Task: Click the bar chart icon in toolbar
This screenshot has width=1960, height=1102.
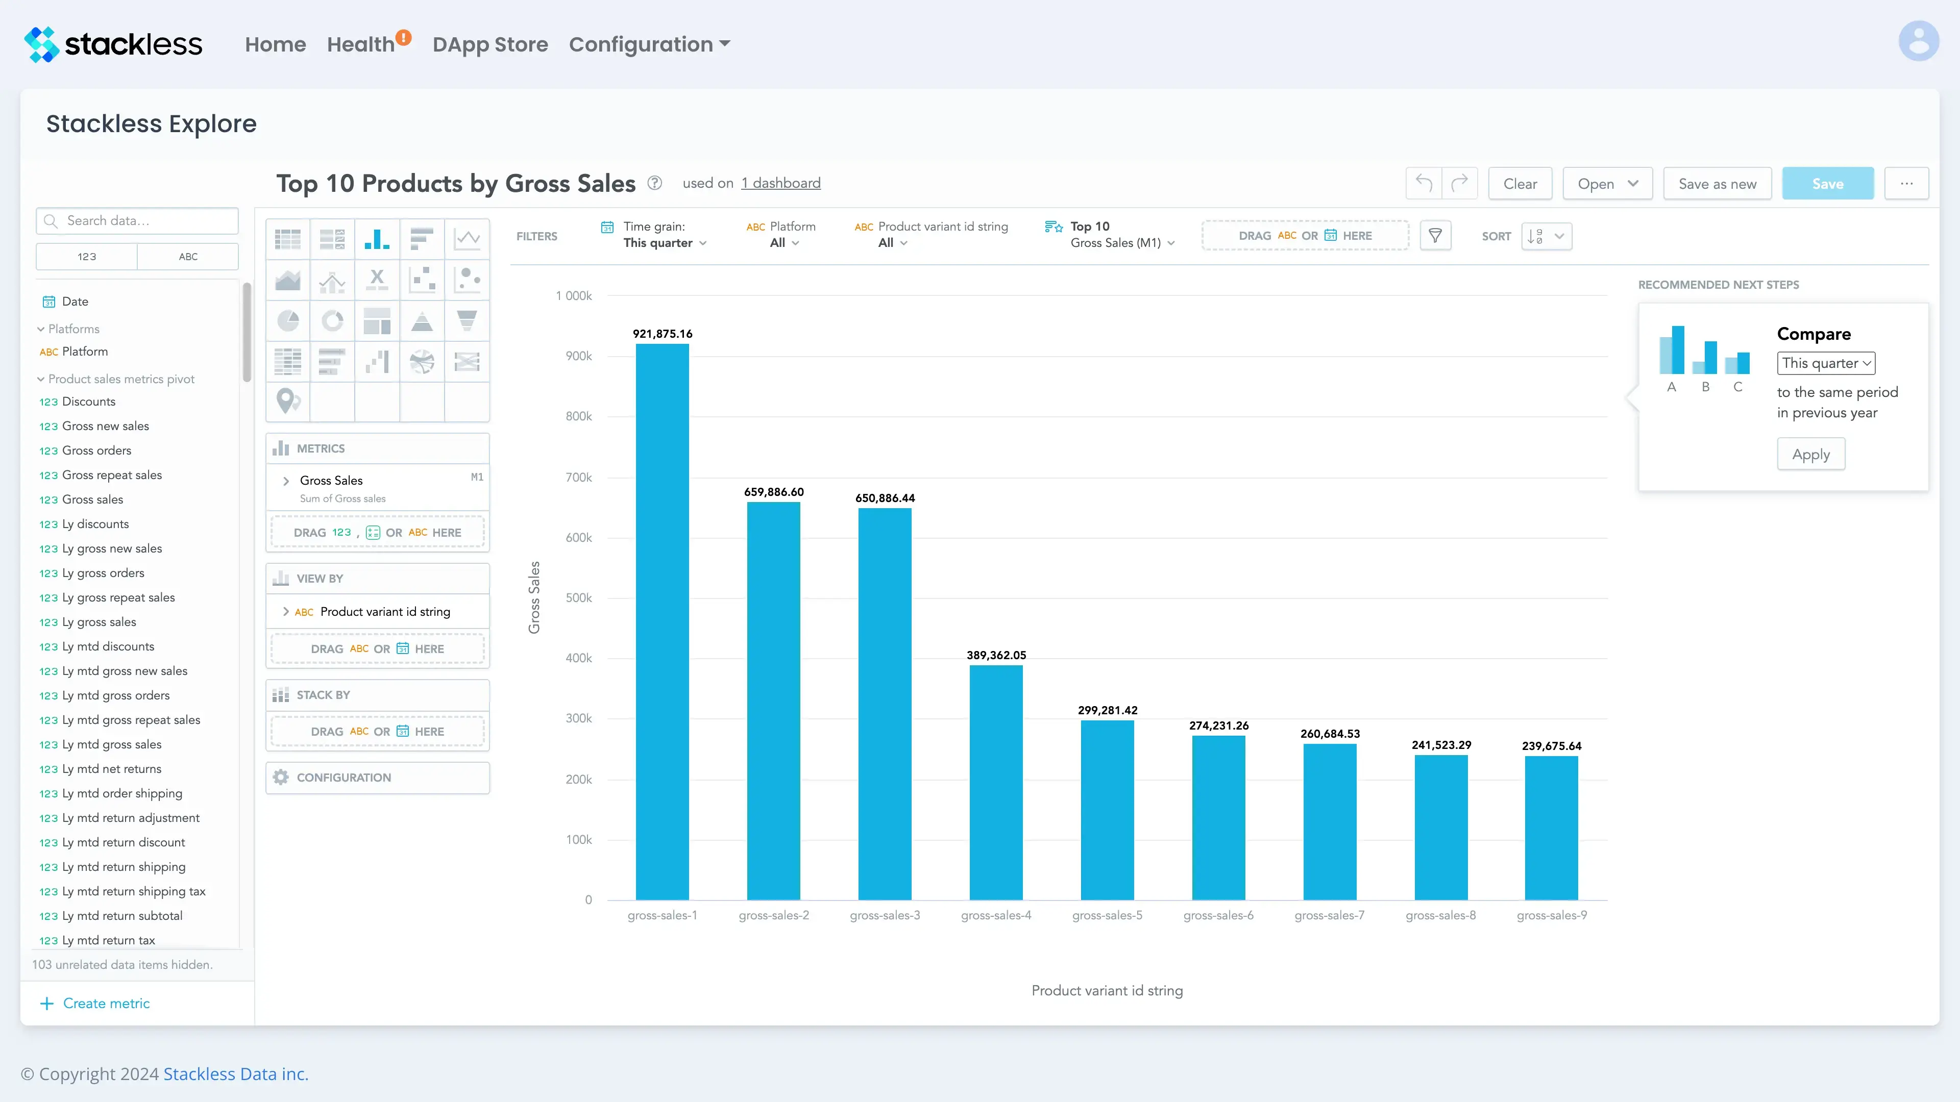Action: [x=377, y=238]
